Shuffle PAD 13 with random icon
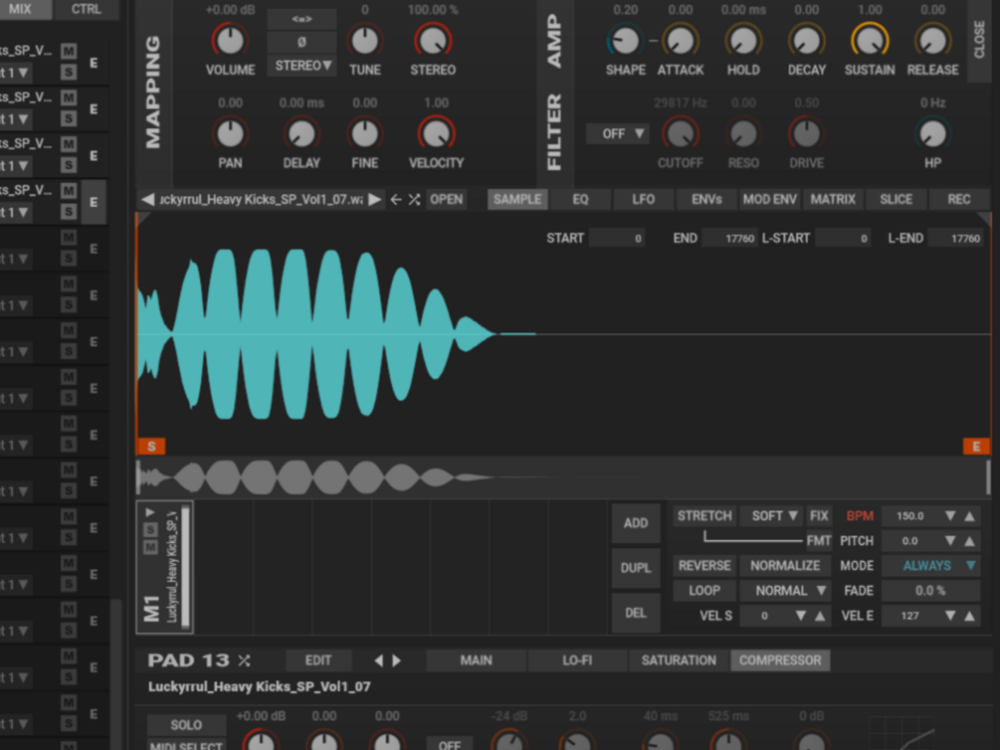The height and width of the screenshot is (750, 1000). pyautogui.click(x=244, y=660)
